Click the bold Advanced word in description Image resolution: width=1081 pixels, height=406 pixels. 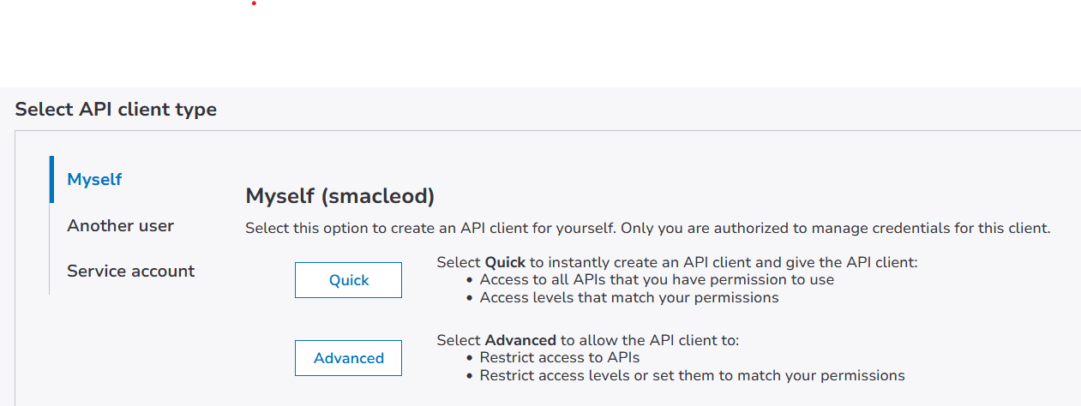(x=520, y=340)
